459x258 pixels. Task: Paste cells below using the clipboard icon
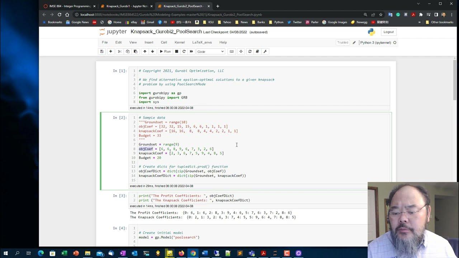(135, 52)
